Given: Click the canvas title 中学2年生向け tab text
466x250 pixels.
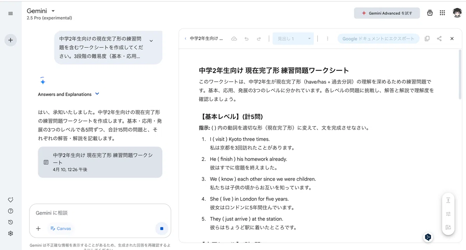Looking at the screenshot, I should click(x=206, y=39).
